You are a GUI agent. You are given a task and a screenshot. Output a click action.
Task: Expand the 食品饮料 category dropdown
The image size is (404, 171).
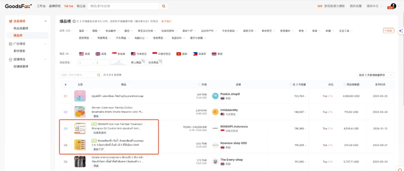click(x=178, y=38)
